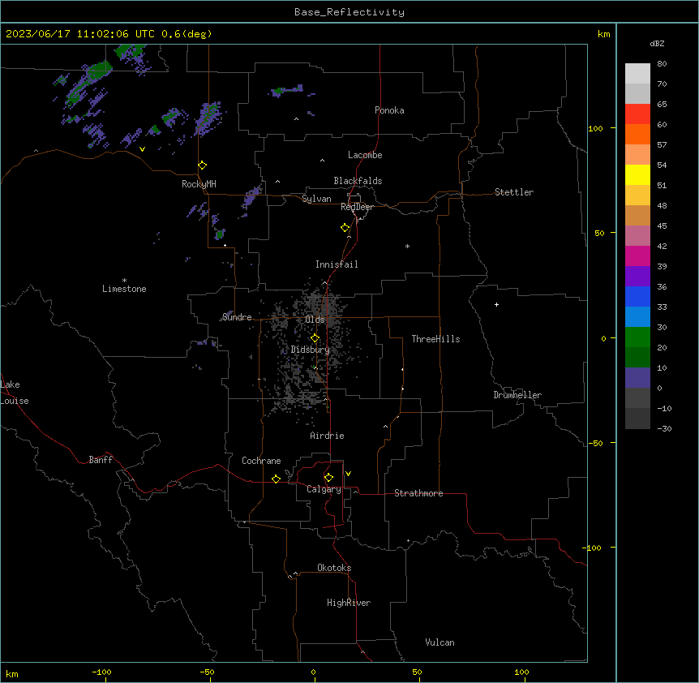This screenshot has width=699, height=683.
Task: Click the Airdrie town label
Action: click(327, 436)
